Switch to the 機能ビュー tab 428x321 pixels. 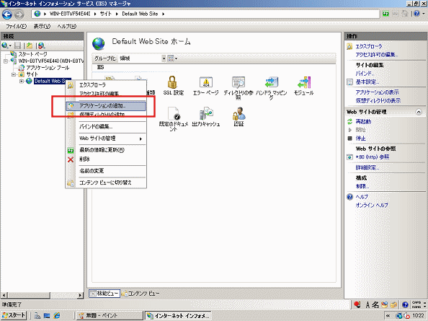tap(104, 294)
